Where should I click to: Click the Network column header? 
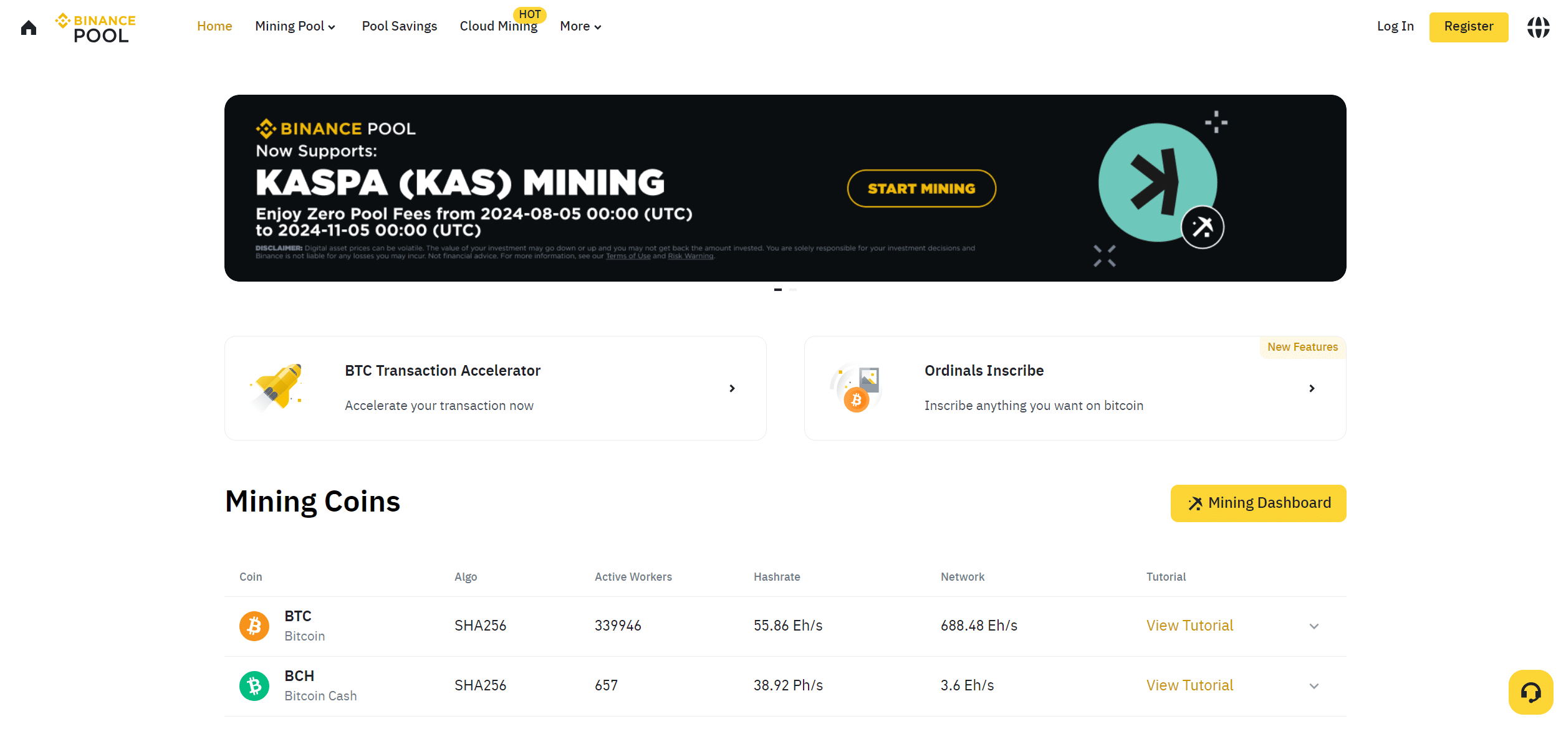[963, 577]
